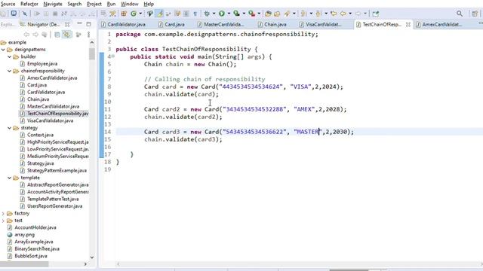The height and width of the screenshot is (271, 483).
Task: Select MasterCardValidator.java in Navigator tree
Action: point(53,106)
